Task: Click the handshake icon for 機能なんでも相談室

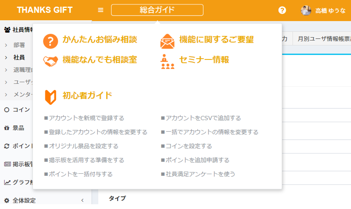Action: tap(50, 61)
